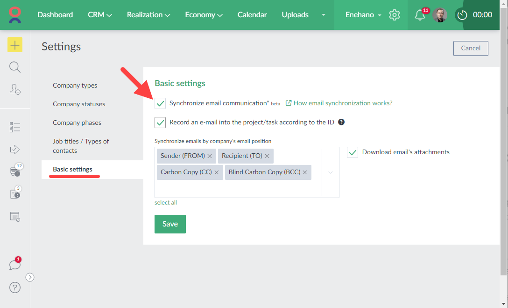Switch to the Calendar section
Viewport: 508px width, 308px height.
point(252,14)
